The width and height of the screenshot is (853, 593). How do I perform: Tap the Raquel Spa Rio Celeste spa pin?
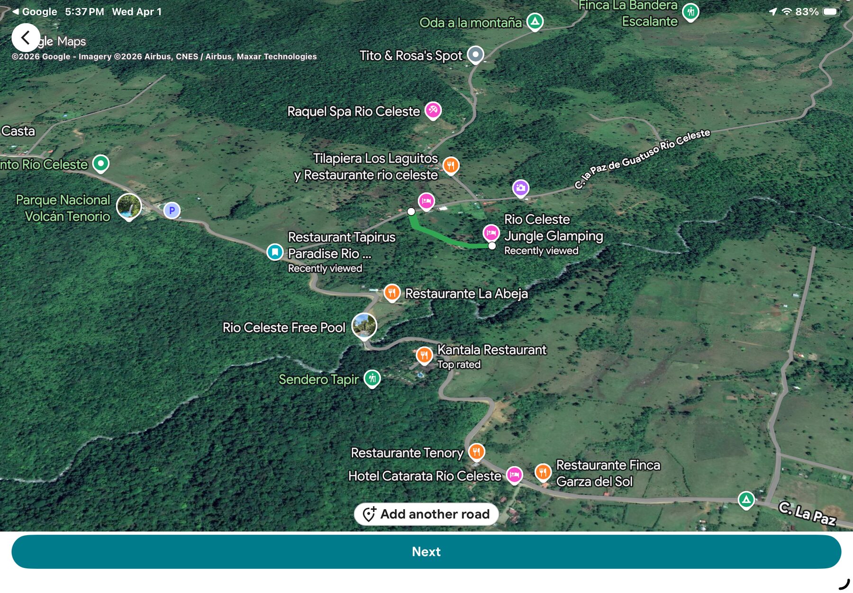pyautogui.click(x=433, y=111)
